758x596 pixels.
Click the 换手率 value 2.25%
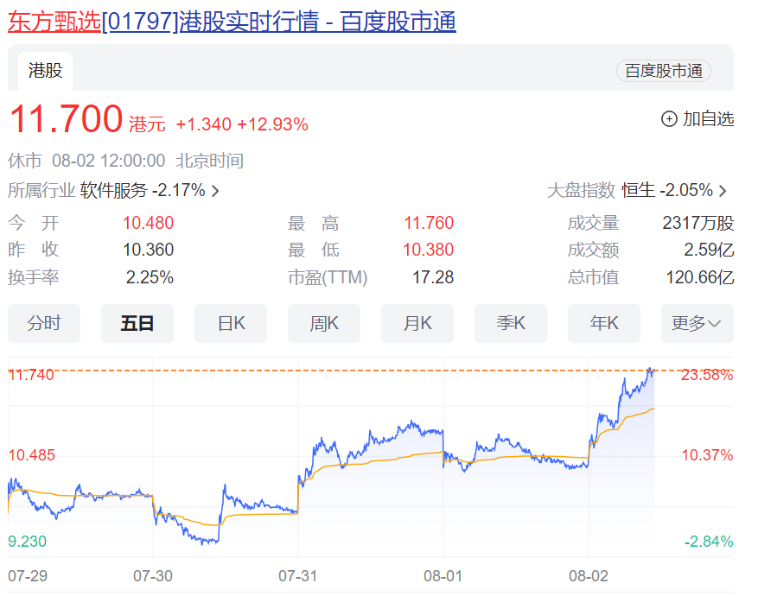[150, 277]
